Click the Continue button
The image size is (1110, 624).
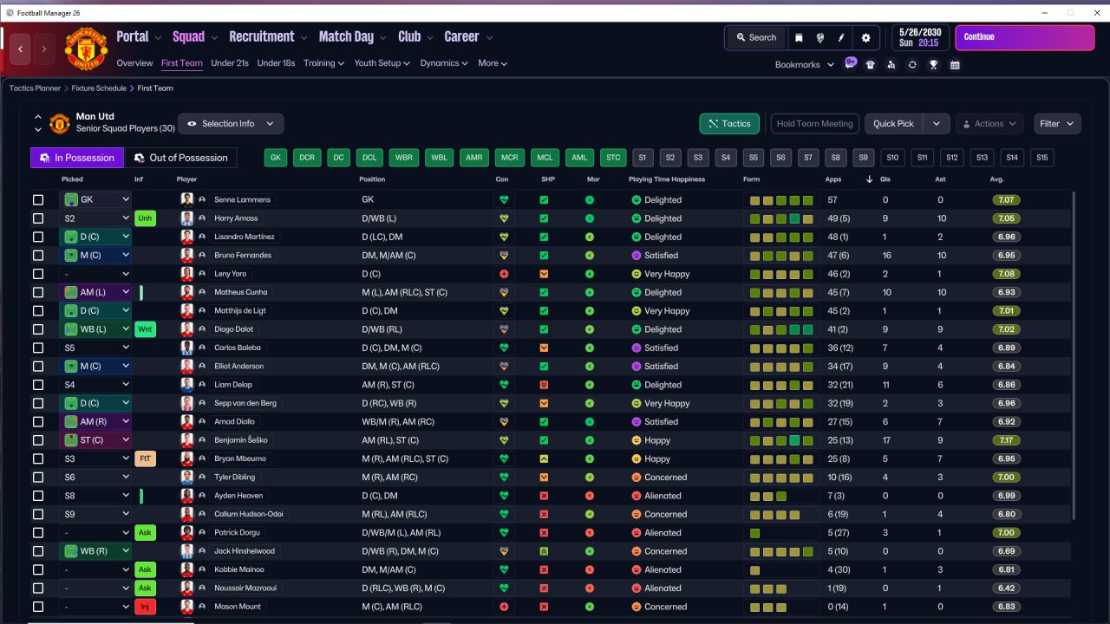[x=1025, y=38]
